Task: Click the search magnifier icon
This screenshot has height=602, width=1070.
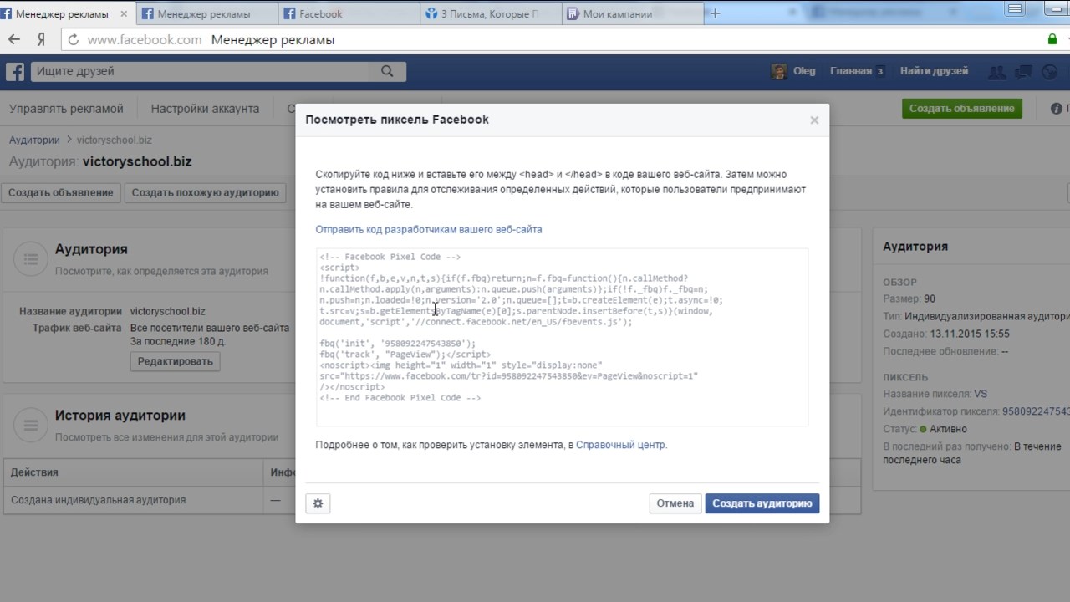Action: pyautogui.click(x=387, y=72)
